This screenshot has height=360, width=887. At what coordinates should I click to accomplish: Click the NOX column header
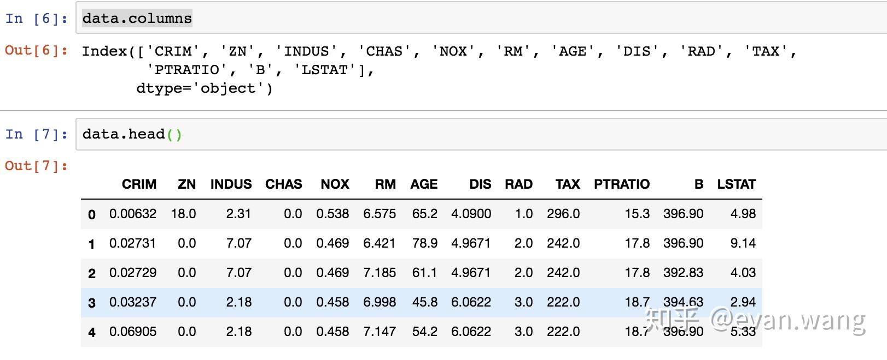click(335, 184)
